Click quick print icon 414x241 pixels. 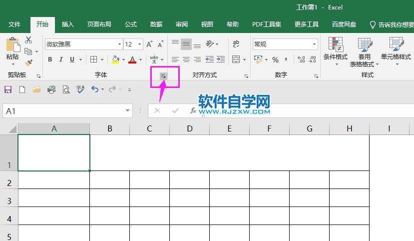(51, 89)
